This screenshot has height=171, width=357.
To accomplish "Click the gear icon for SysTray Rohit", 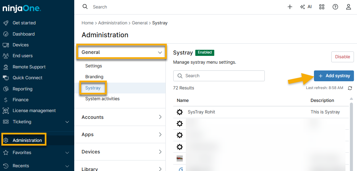I will (x=180, y=112).
